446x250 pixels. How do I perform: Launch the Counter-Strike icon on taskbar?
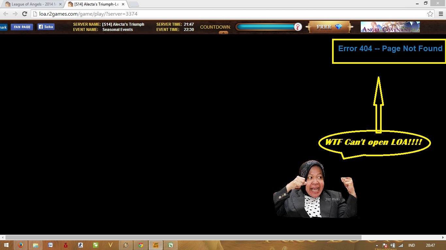(x=81, y=245)
